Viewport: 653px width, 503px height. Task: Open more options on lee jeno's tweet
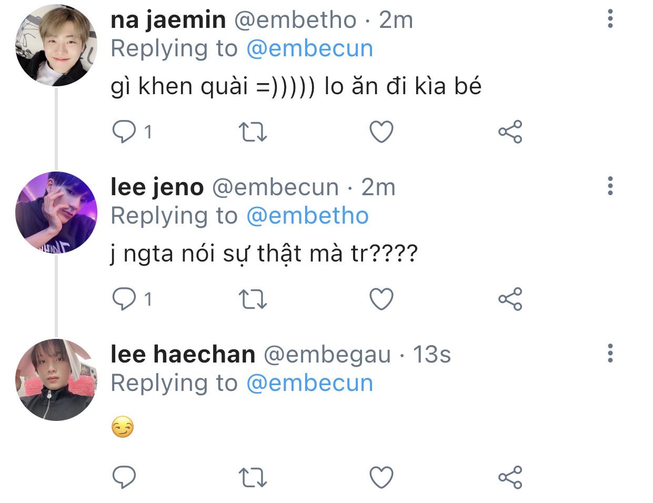[x=610, y=186]
